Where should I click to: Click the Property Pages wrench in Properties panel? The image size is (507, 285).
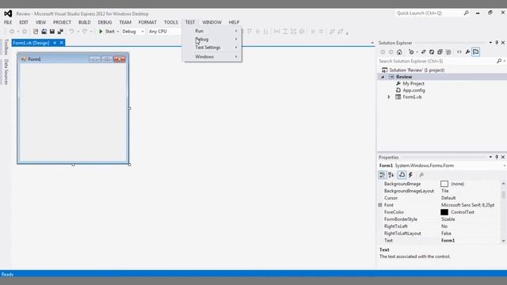(421, 175)
